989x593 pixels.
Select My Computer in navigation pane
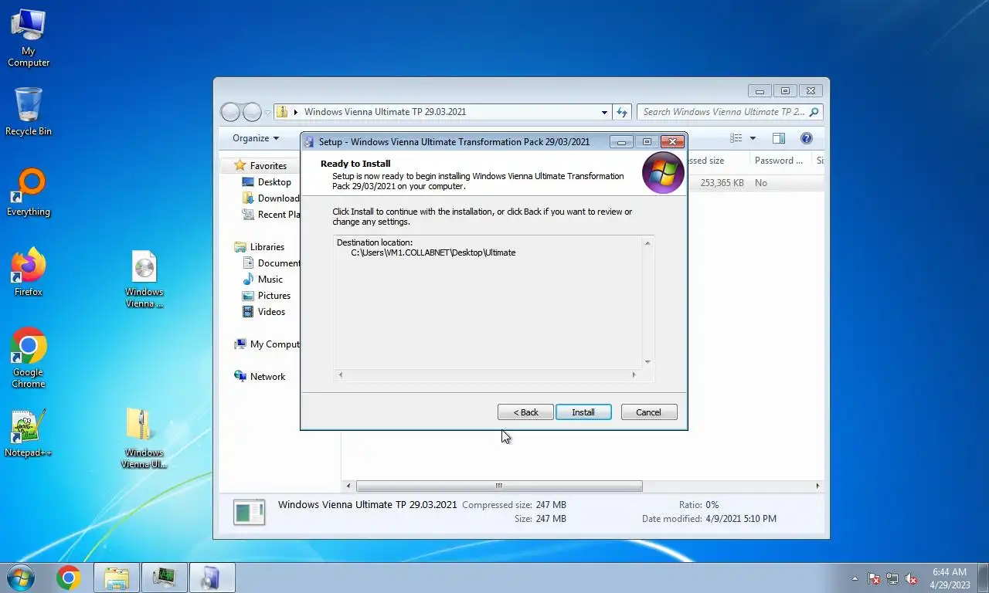tap(267, 344)
